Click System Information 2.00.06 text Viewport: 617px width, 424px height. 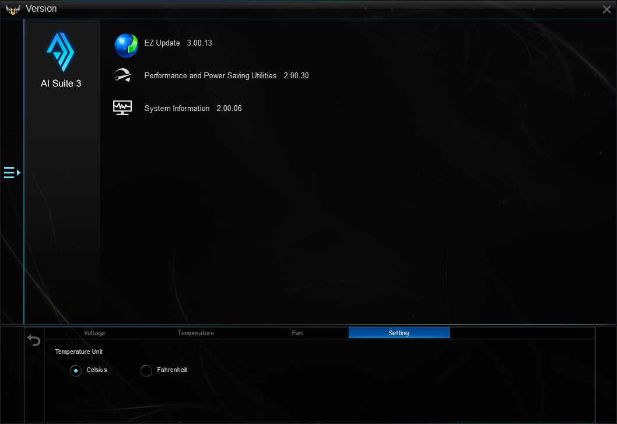pos(193,109)
